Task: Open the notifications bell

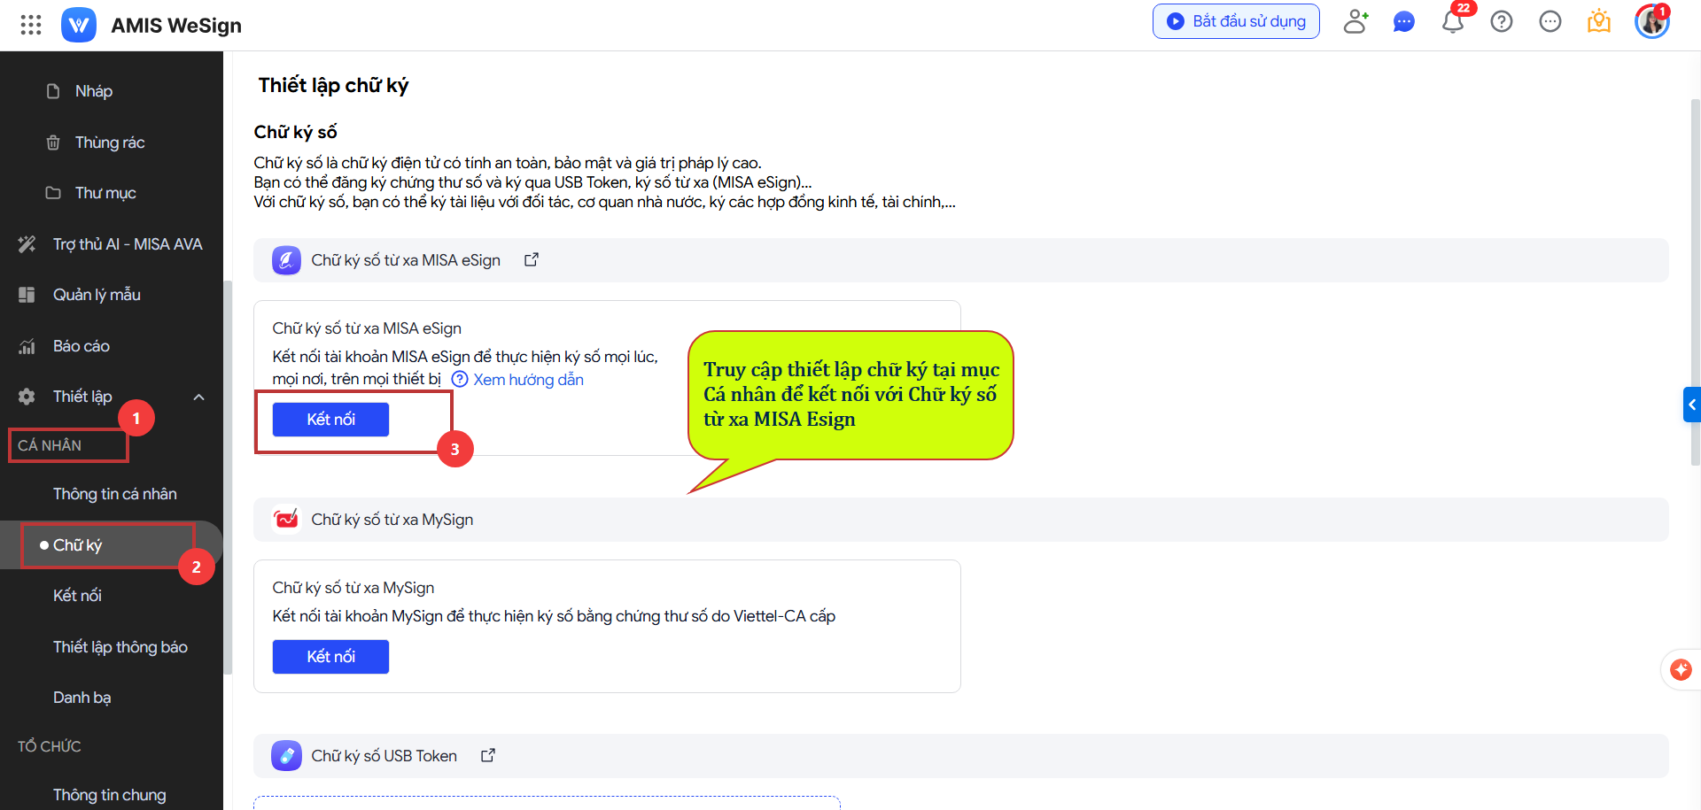Action: pos(1453,21)
